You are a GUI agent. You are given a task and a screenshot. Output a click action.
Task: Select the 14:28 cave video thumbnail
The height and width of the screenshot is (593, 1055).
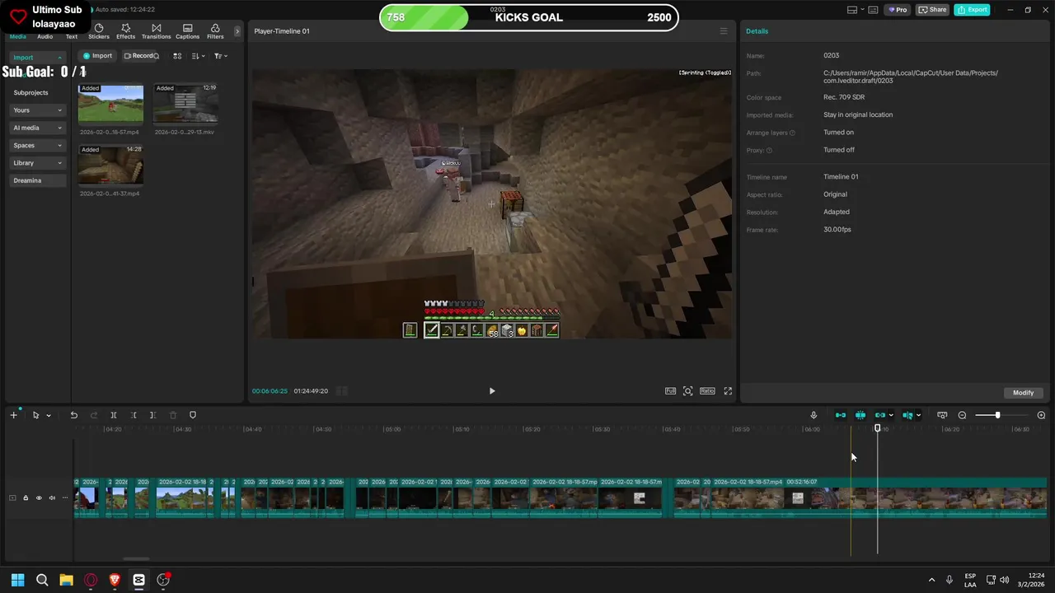[x=110, y=165]
